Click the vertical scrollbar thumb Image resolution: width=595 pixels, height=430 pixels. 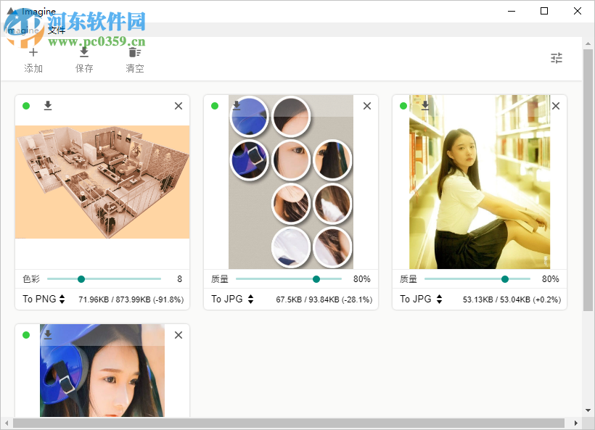[x=588, y=180]
